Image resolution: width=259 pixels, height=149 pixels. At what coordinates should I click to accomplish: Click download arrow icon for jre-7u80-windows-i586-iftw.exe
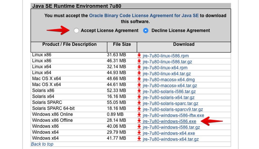[x=139, y=115]
